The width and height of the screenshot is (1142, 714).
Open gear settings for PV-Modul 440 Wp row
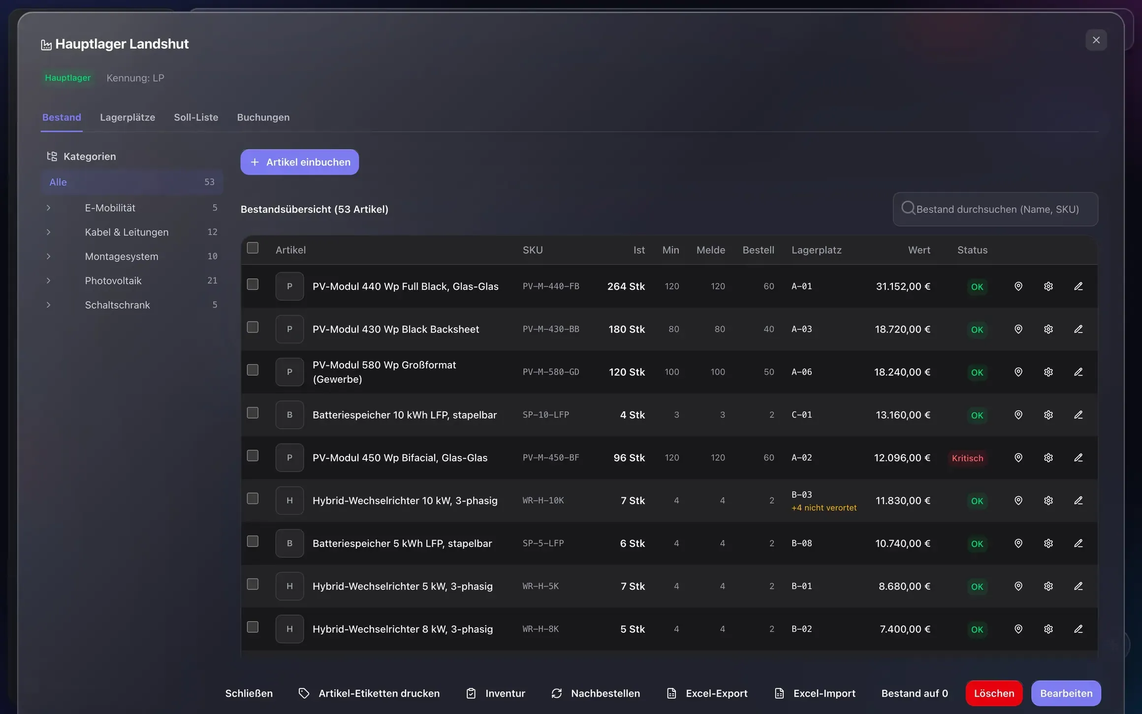click(1048, 286)
